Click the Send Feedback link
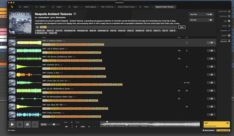The width and height of the screenshot is (234, 136). pyautogui.click(x=208, y=130)
